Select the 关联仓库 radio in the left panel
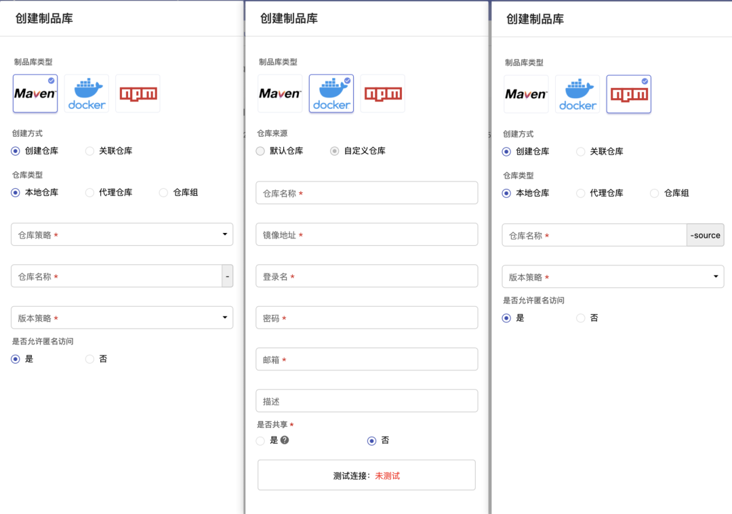Screen dimensions: 732x514 point(90,151)
